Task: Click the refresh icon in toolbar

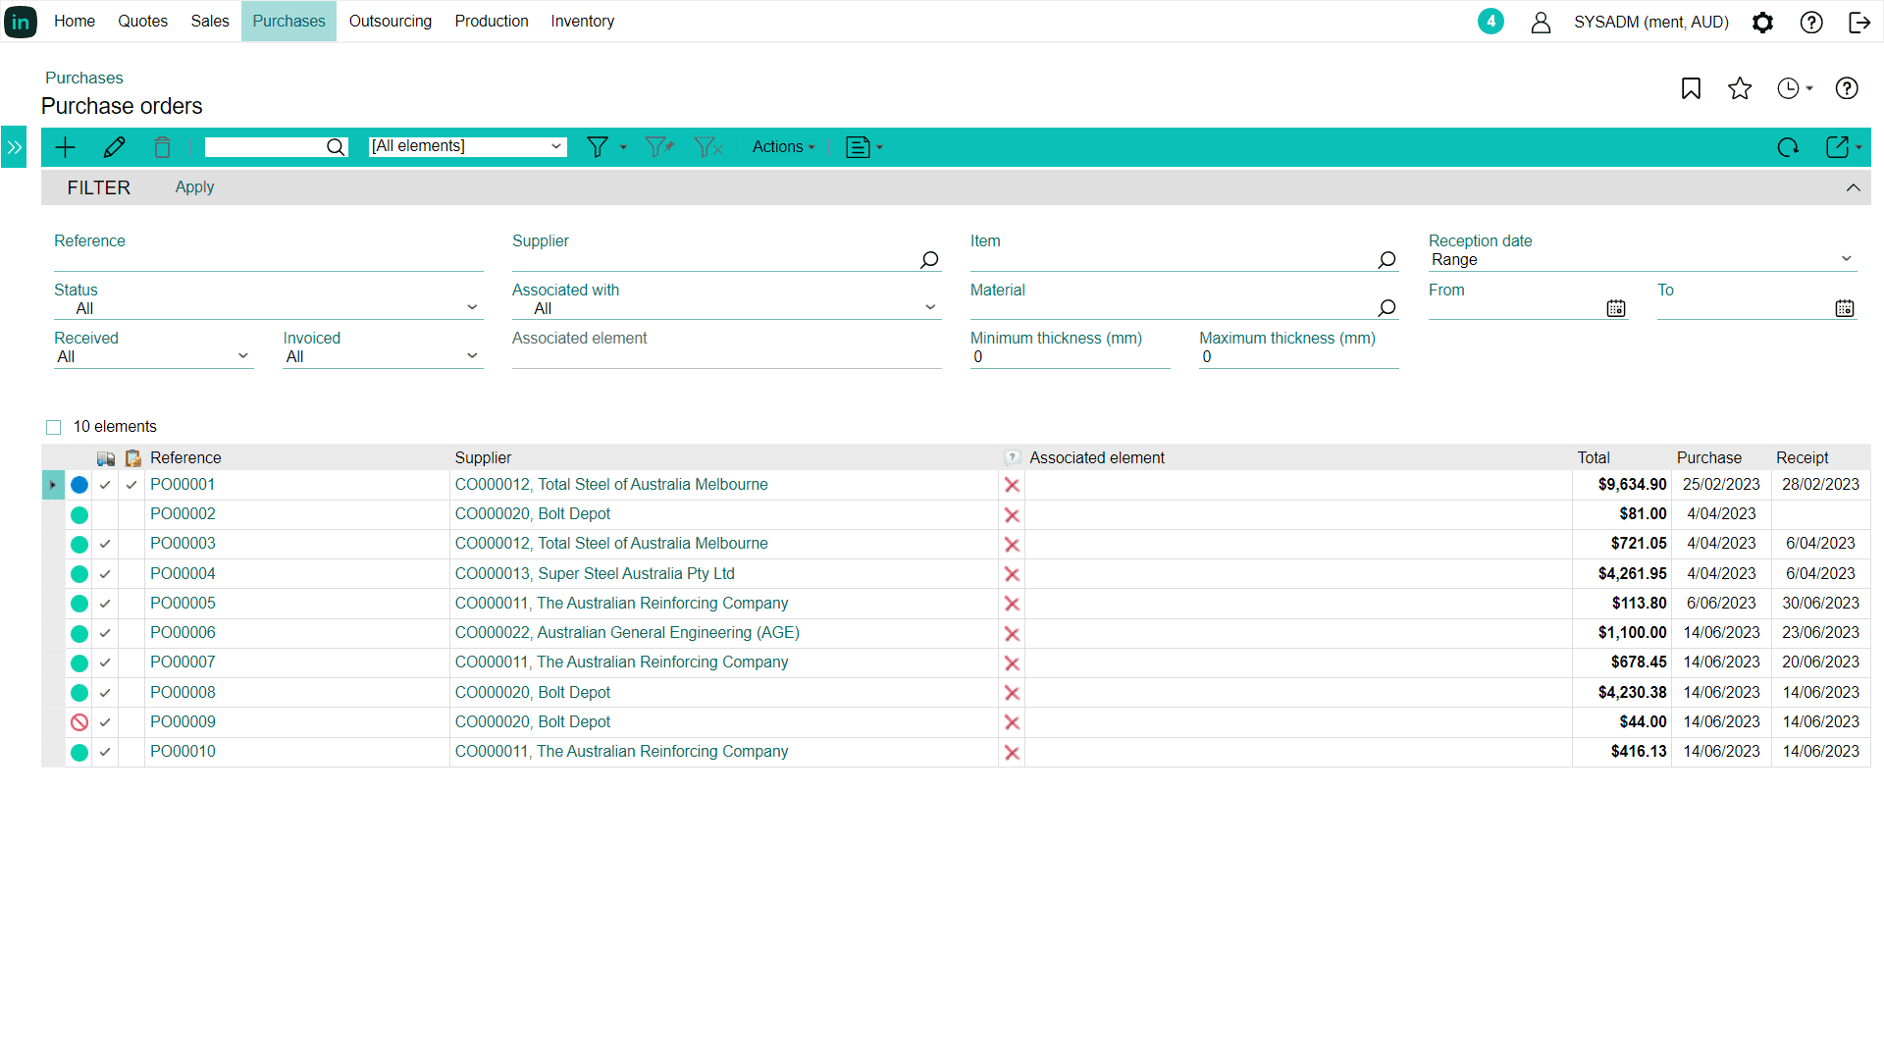Action: tap(1788, 147)
